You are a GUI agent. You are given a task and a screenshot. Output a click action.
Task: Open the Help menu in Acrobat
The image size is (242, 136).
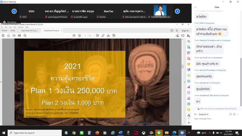coord(27,27)
